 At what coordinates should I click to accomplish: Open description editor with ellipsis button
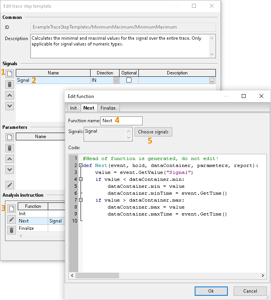coord(212,81)
